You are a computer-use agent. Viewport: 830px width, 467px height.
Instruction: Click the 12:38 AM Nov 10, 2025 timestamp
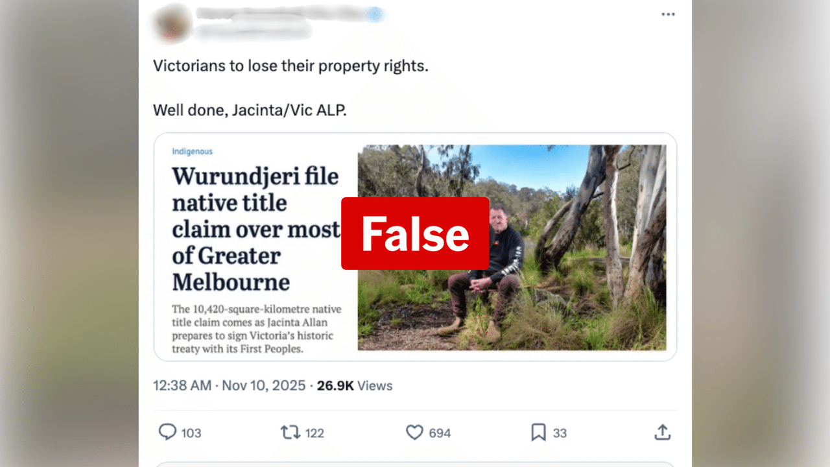229,385
